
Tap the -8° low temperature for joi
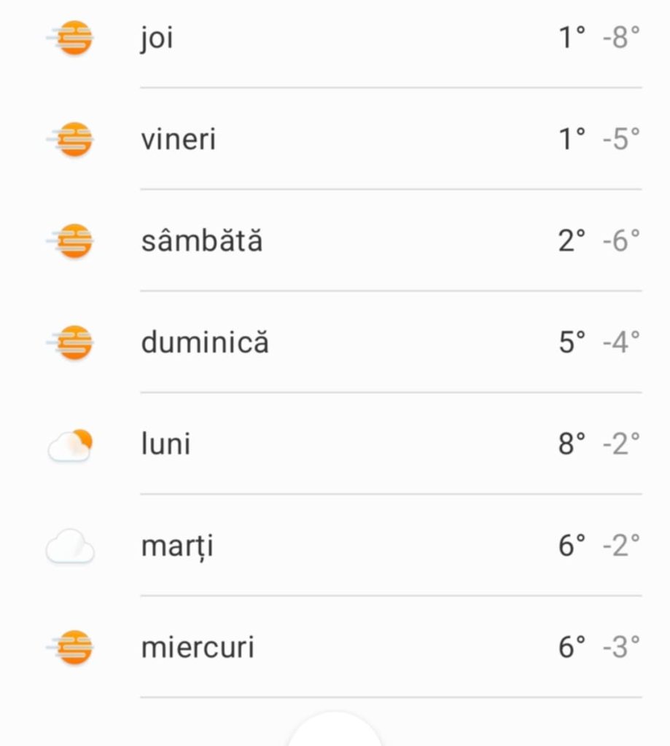pyautogui.click(x=621, y=38)
